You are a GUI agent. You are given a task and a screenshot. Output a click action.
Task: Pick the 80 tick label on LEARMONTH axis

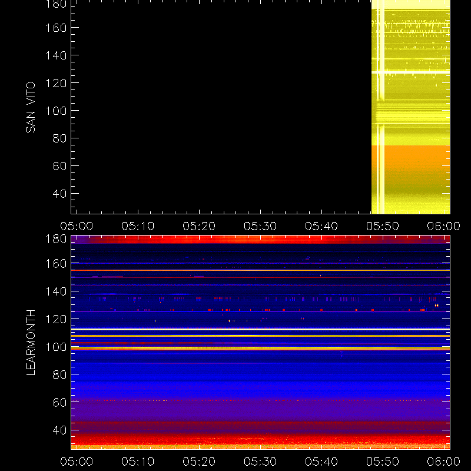coord(59,375)
